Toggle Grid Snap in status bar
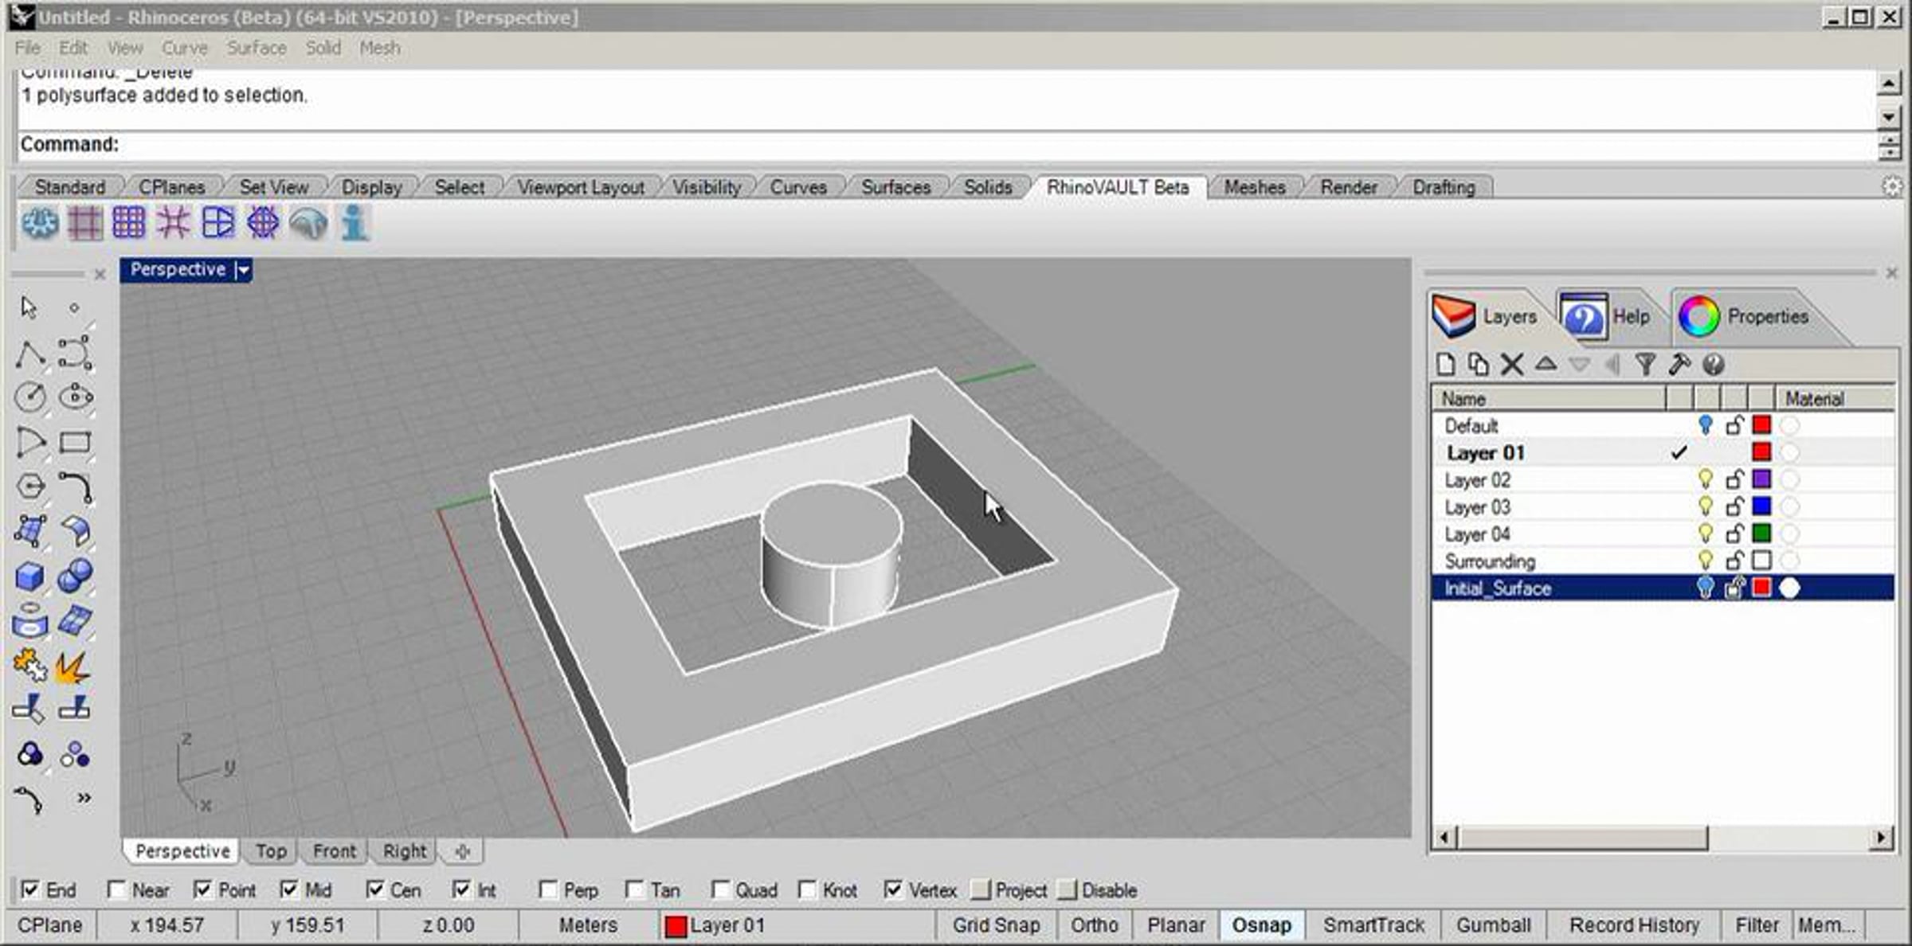 (996, 925)
